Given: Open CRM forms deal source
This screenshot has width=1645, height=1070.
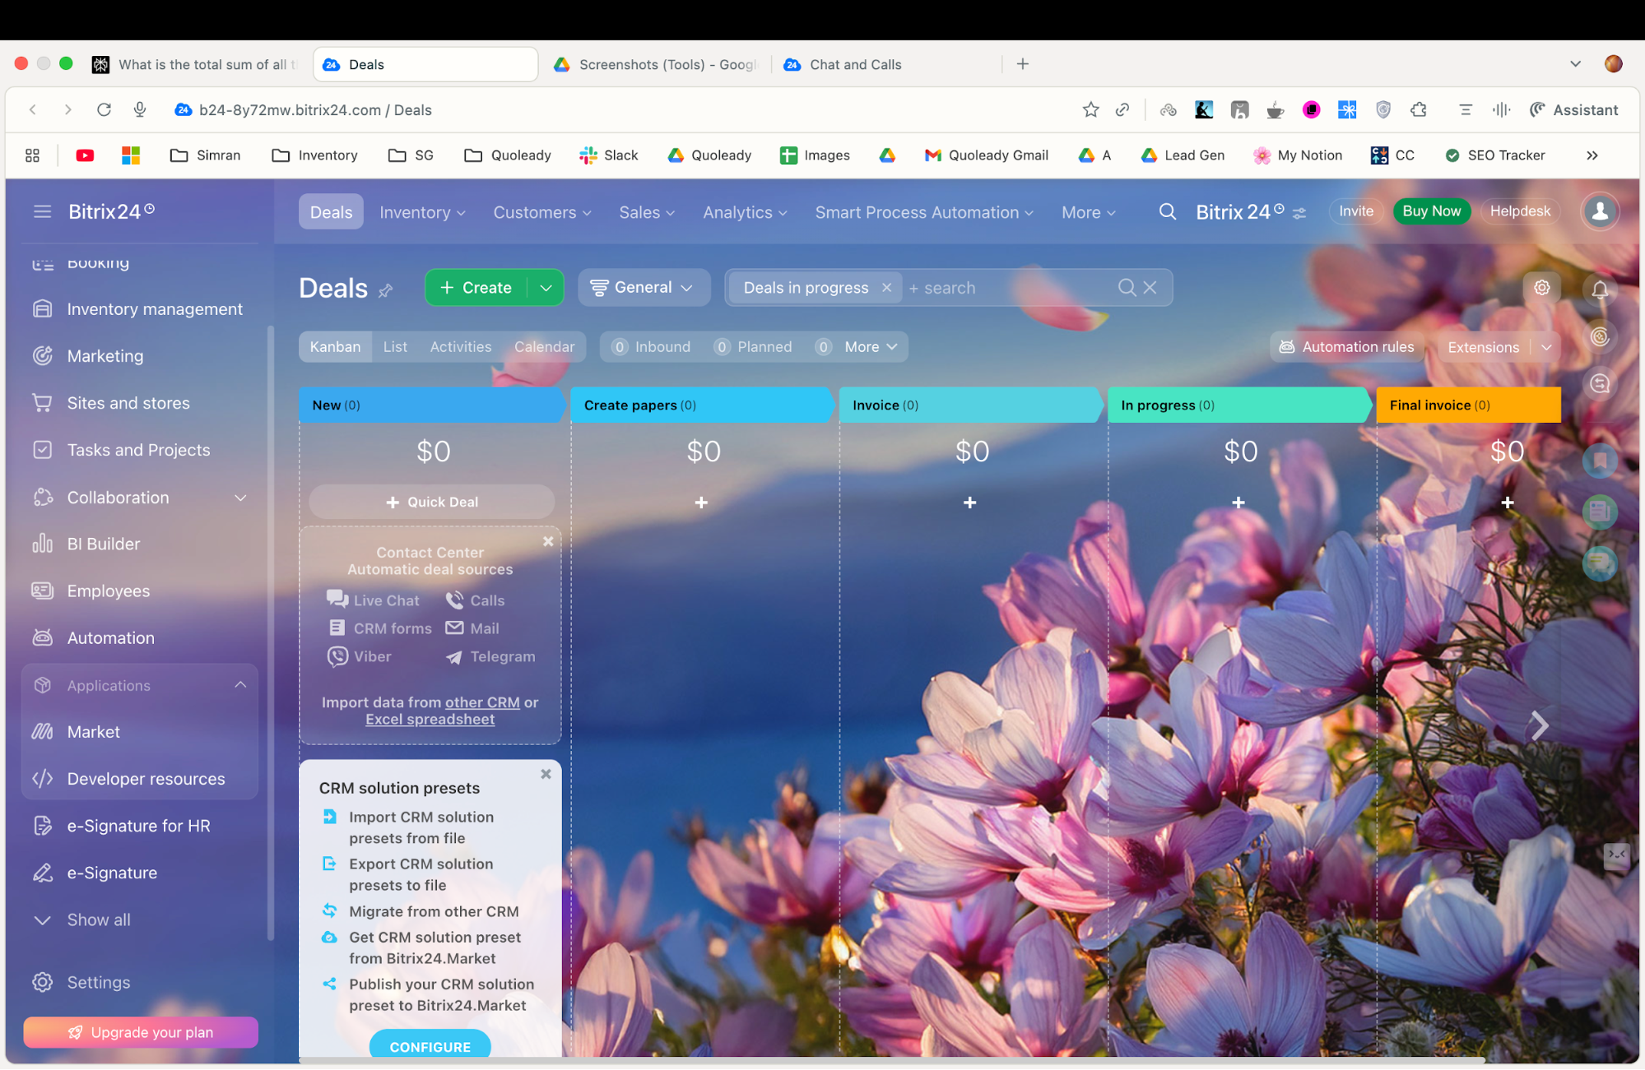Looking at the screenshot, I should click(337, 628).
